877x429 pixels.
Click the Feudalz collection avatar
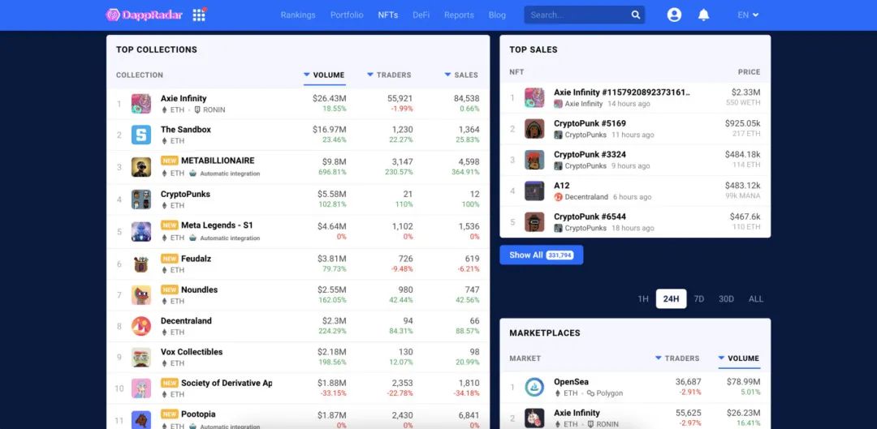pyautogui.click(x=141, y=264)
